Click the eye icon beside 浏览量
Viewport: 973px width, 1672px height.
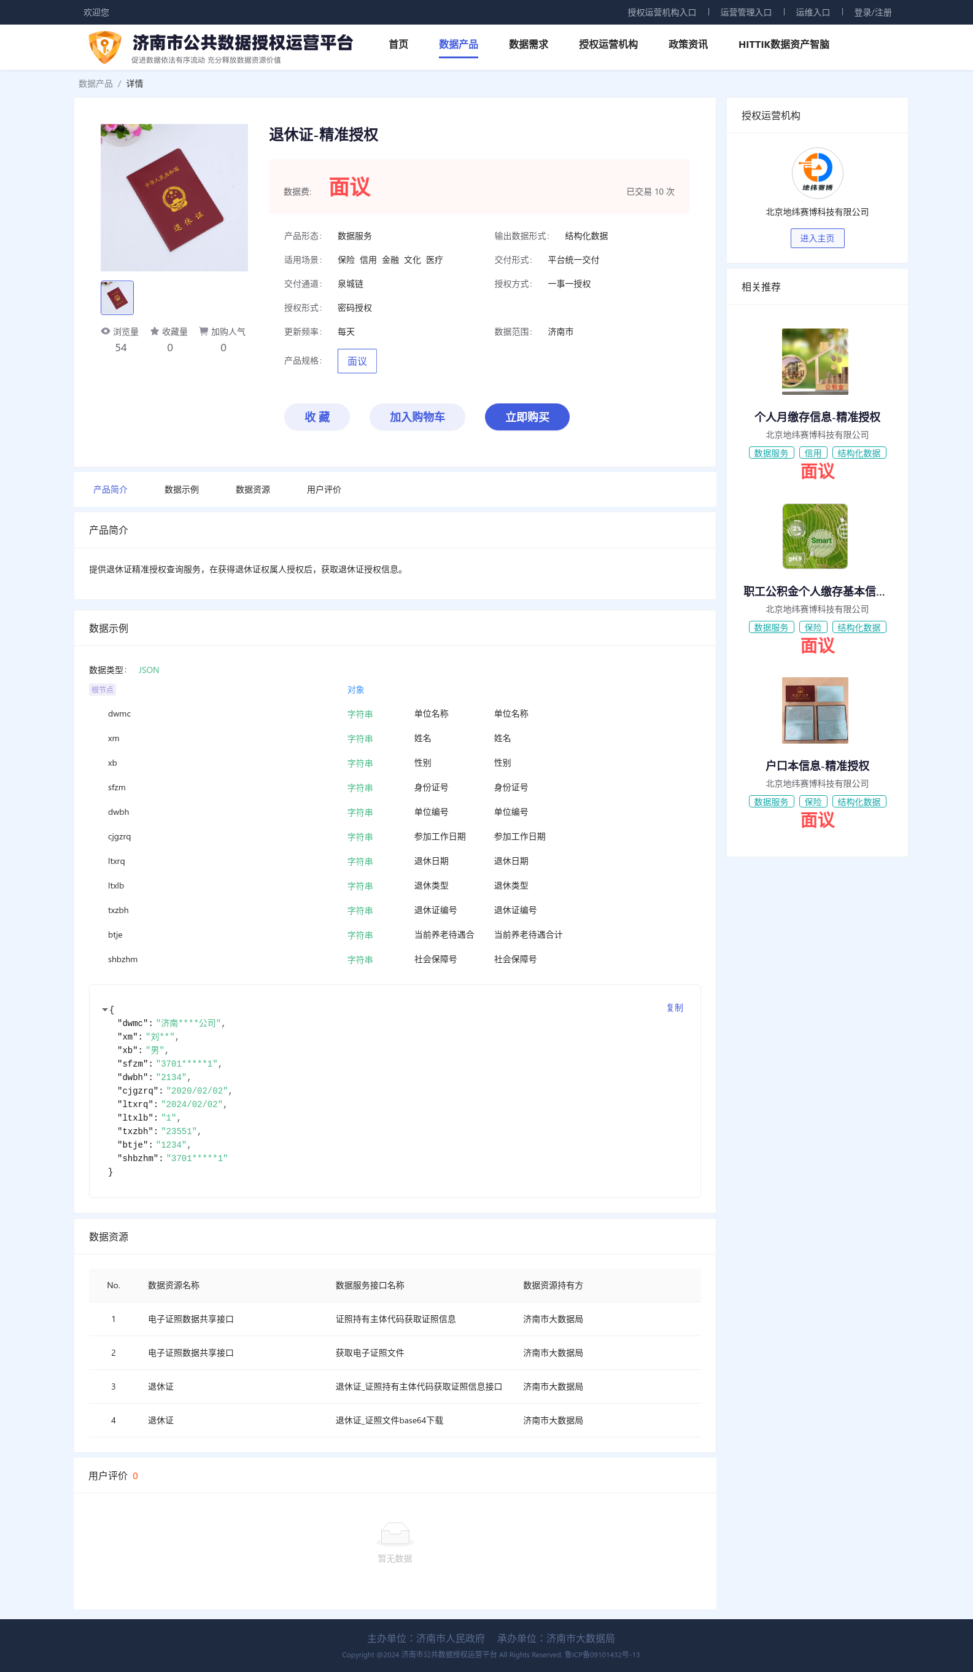[x=106, y=331]
